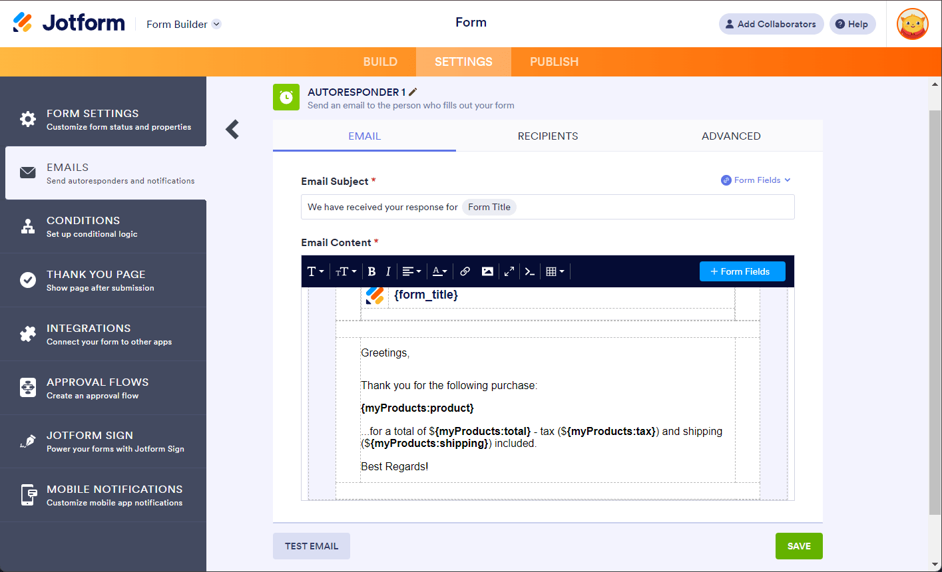Open the text alignment dropdown
This screenshot has height=572, width=942.
click(411, 271)
